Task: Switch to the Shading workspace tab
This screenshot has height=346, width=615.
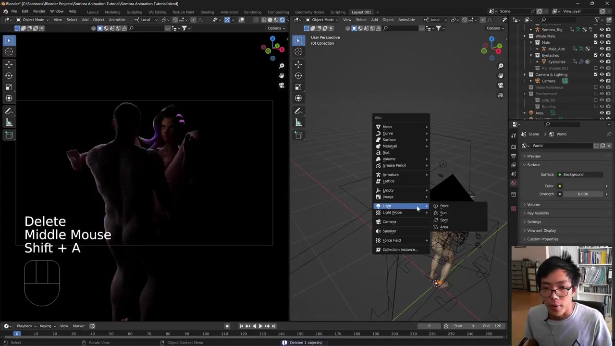Action: (x=207, y=12)
